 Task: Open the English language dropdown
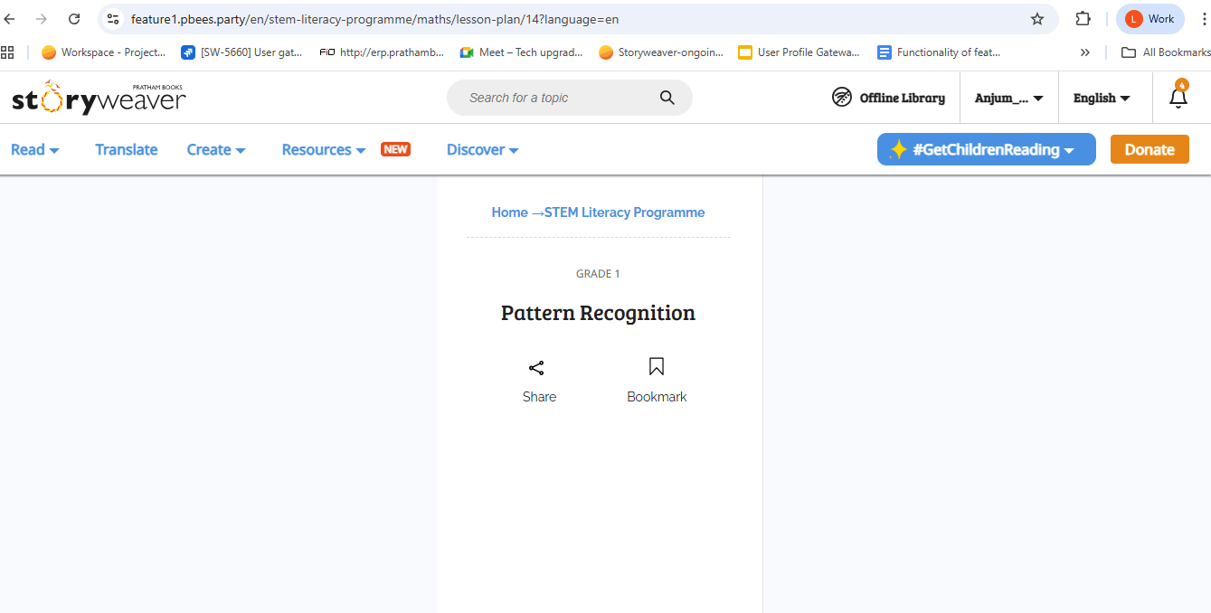1101,98
